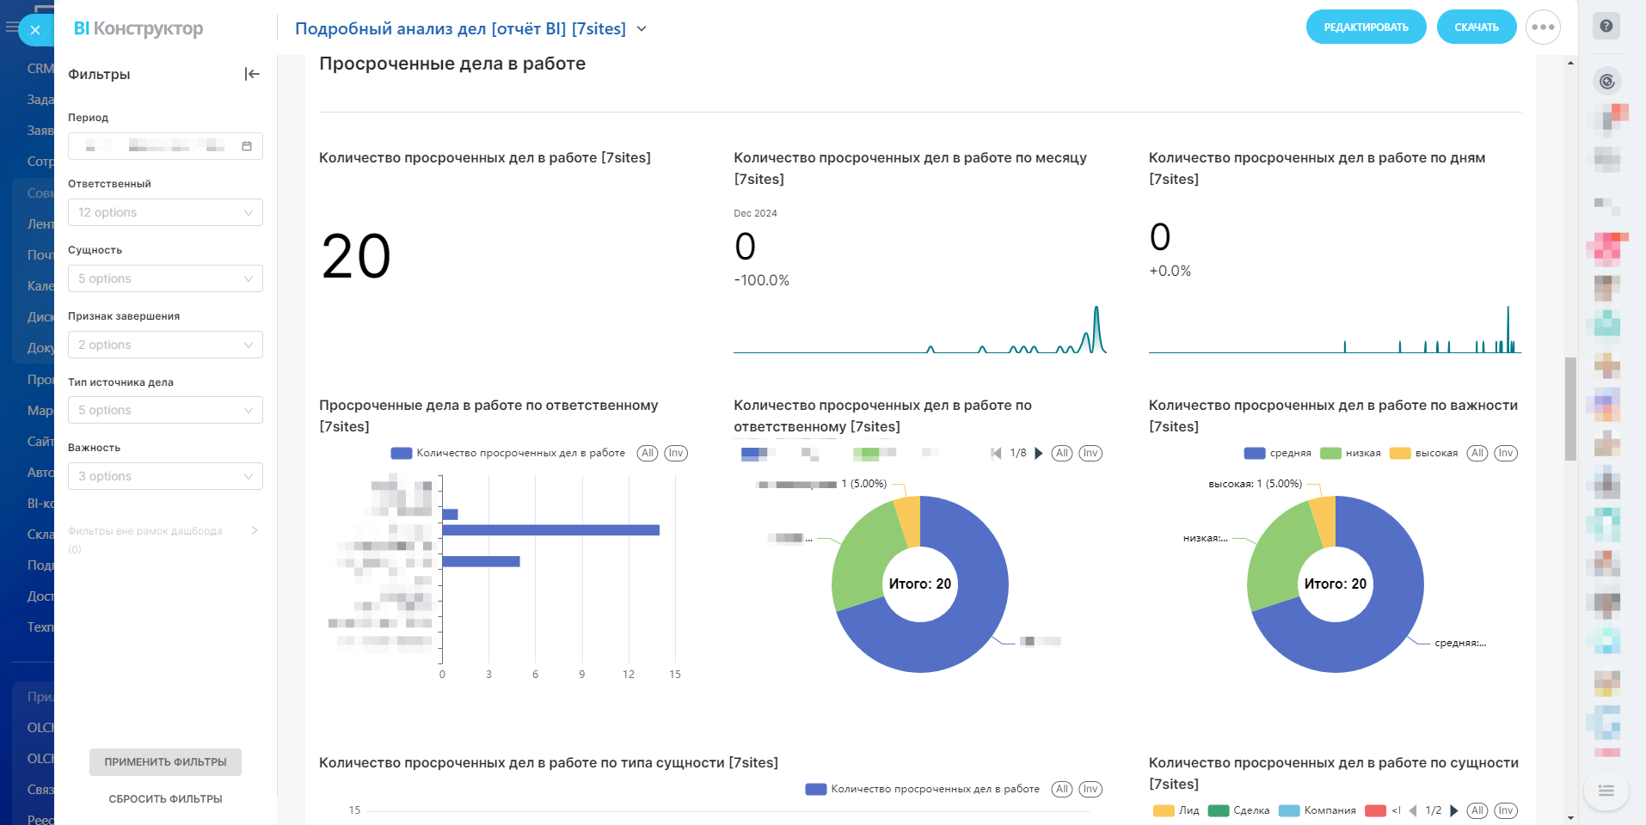Invert legend selection in the важности chart
The width and height of the screenshot is (1646, 825).
click(x=1506, y=453)
